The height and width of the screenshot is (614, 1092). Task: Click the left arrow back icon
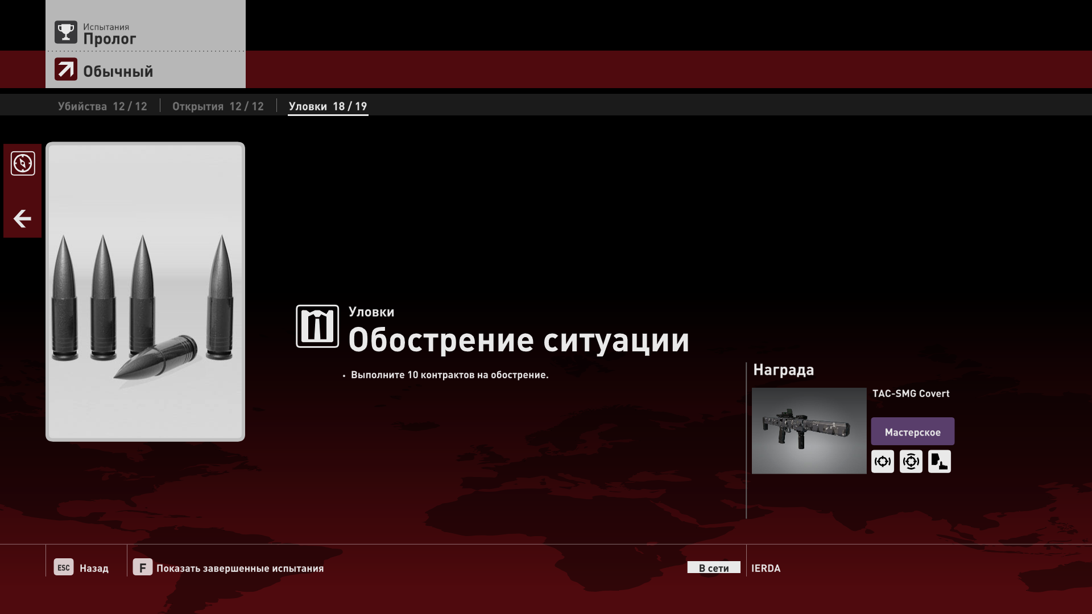click(22, 218)
